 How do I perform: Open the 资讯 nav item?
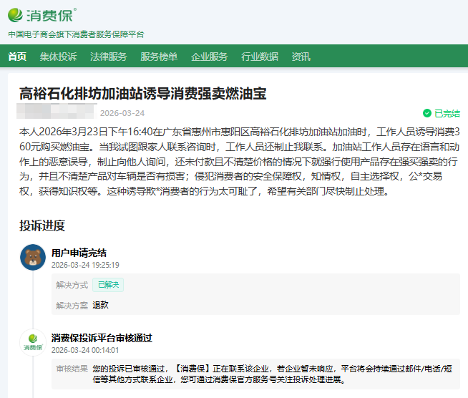pos(301,57)
